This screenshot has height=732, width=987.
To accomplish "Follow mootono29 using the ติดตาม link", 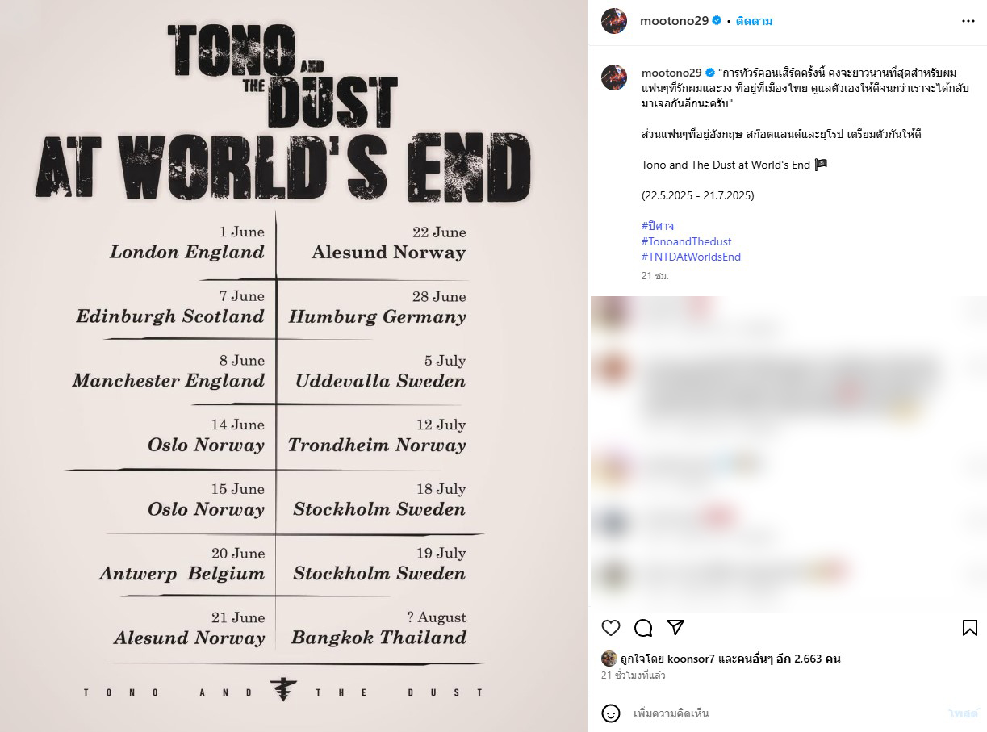I will [754, 21].
